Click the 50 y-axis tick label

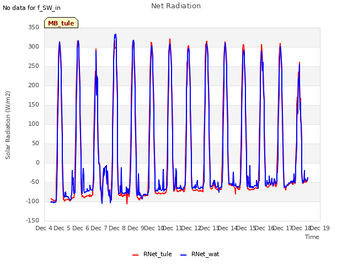coord(35,144)
